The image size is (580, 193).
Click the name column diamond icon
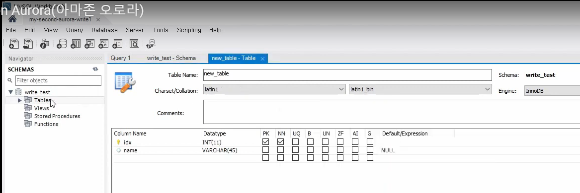coord(119,150)
